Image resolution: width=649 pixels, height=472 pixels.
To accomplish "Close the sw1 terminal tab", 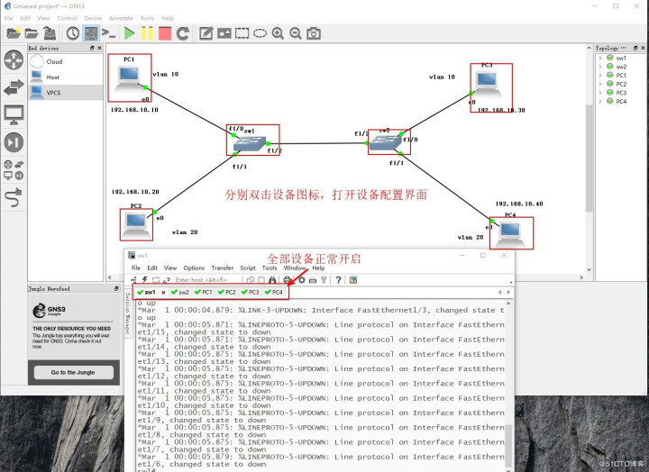I will coord(163,293).
